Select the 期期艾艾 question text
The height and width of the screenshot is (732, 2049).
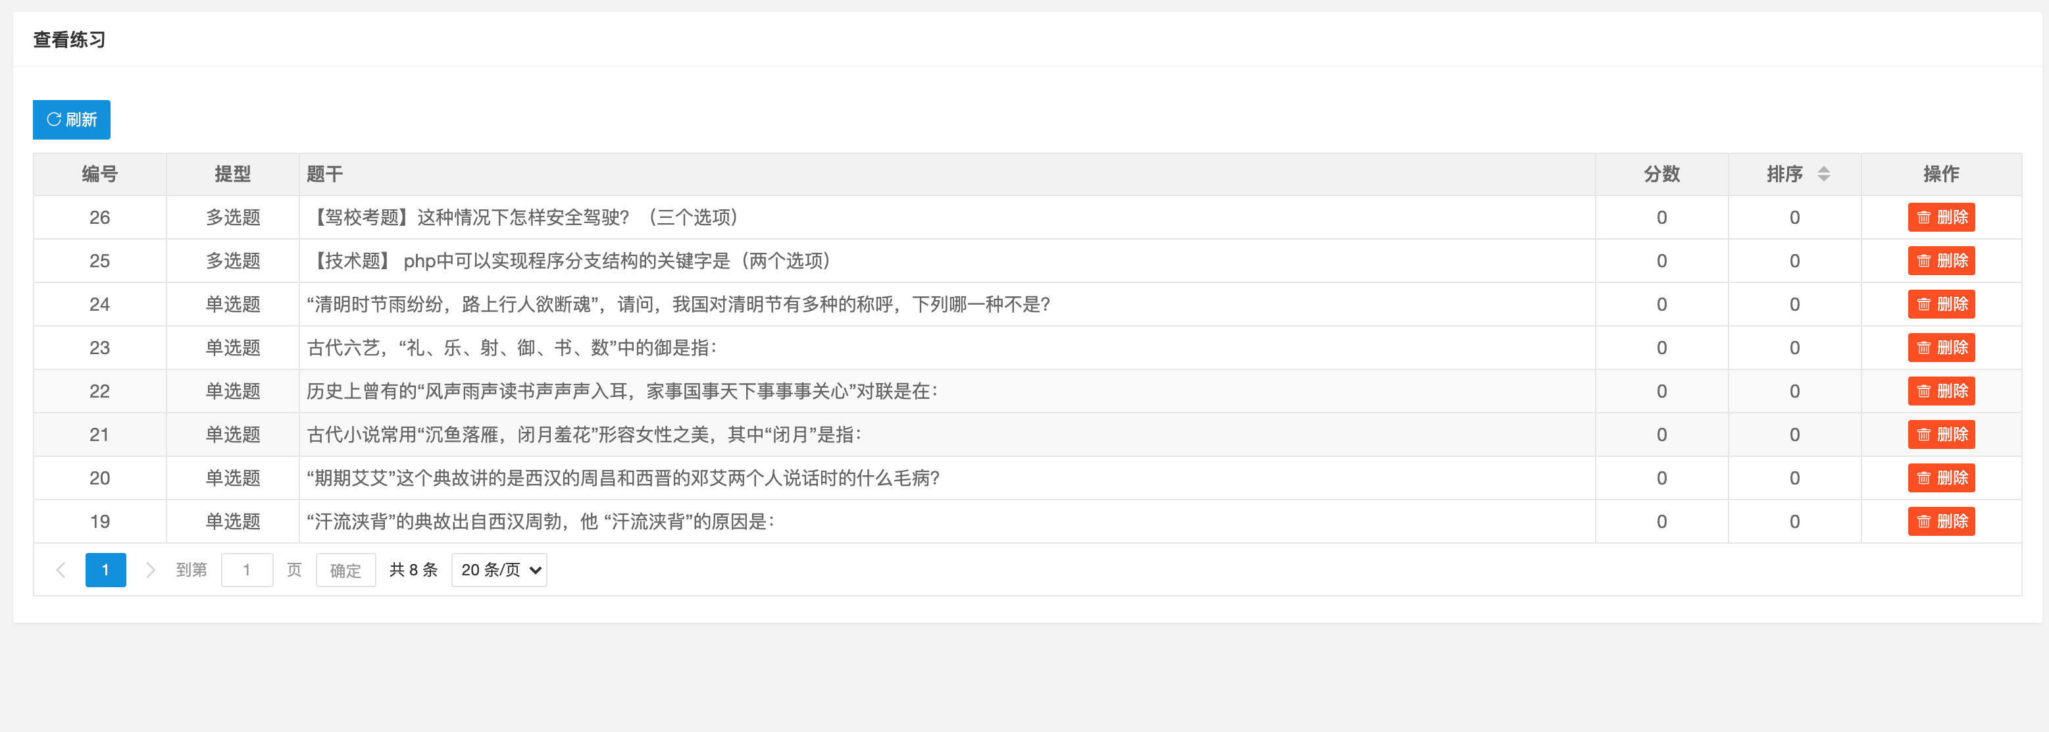coord(623,478)
